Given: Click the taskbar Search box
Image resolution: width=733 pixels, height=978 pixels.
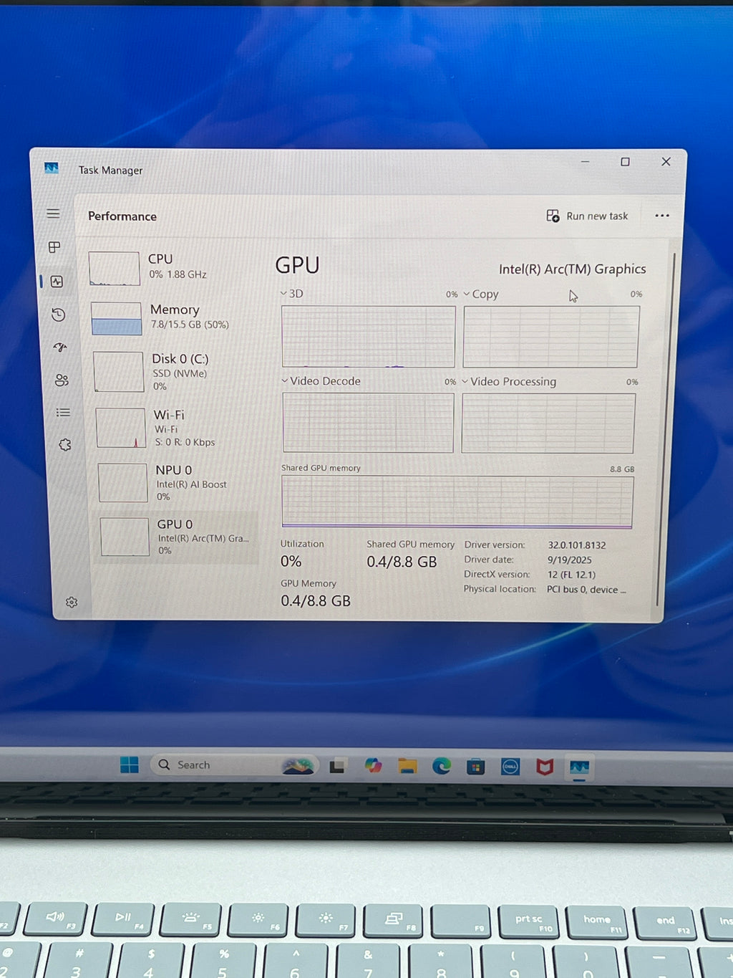Looking at the screenshot, I should (x=234, y=765).
